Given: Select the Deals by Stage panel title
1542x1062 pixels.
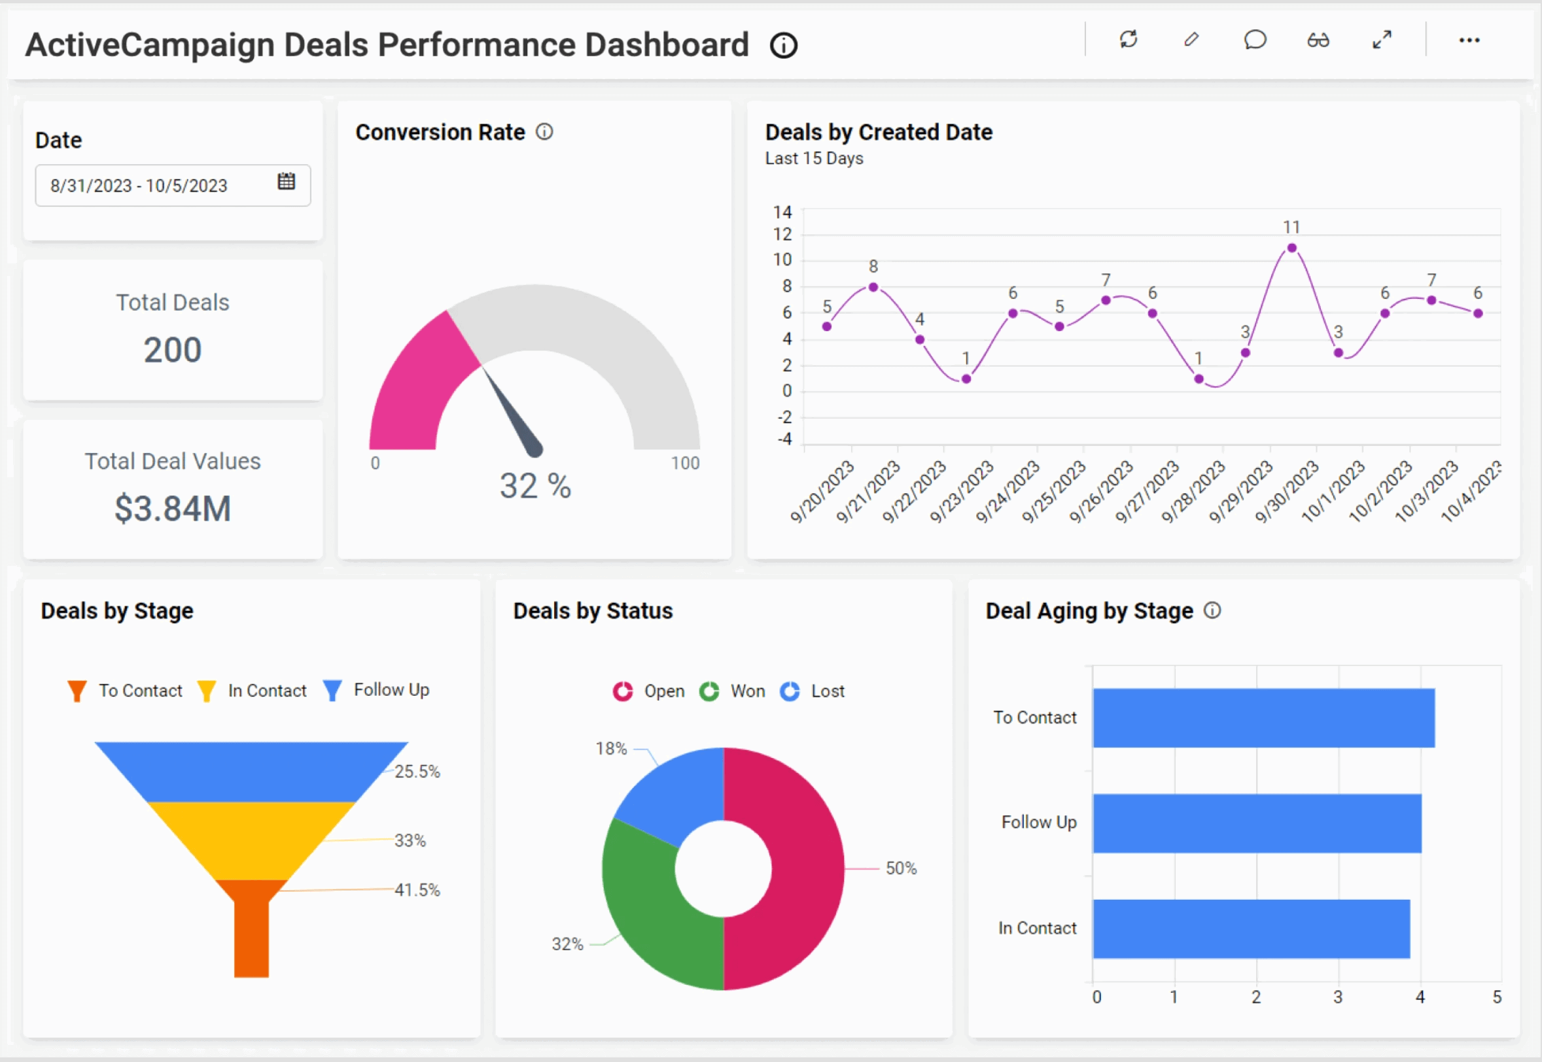Looking at the screenshot, I should [117, 611].
